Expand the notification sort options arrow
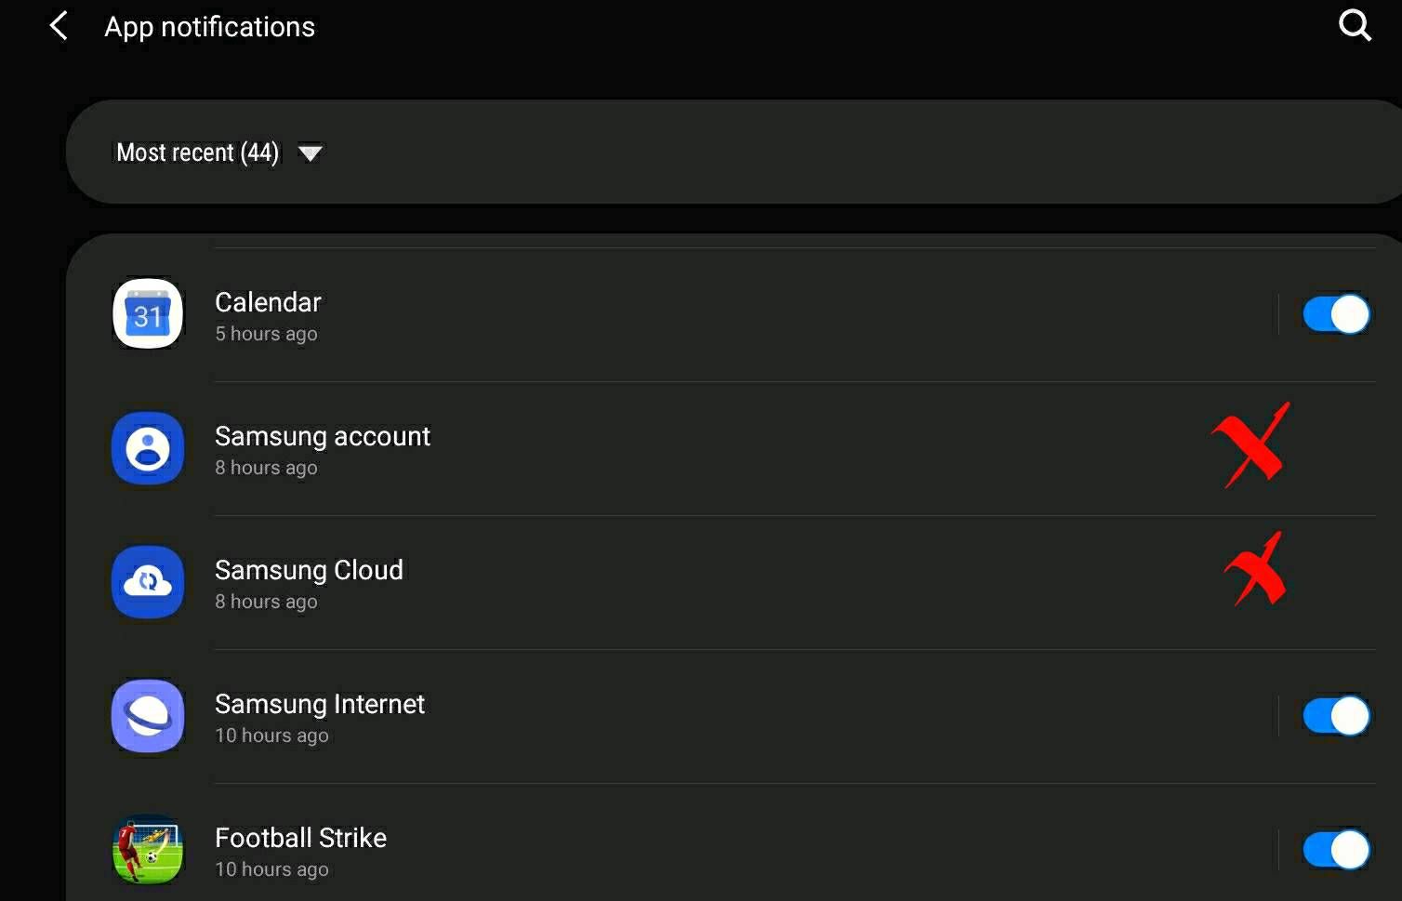This screenshot has width=1402, height=901. [x=311, y=152]
